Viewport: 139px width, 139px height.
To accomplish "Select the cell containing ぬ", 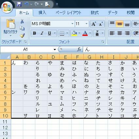I will (x=90, y=75).
